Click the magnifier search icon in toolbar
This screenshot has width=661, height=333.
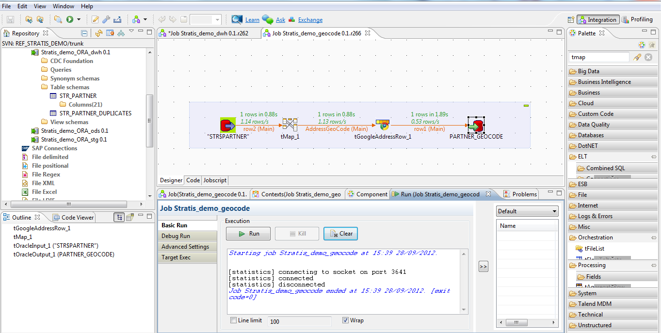point(58,20)
